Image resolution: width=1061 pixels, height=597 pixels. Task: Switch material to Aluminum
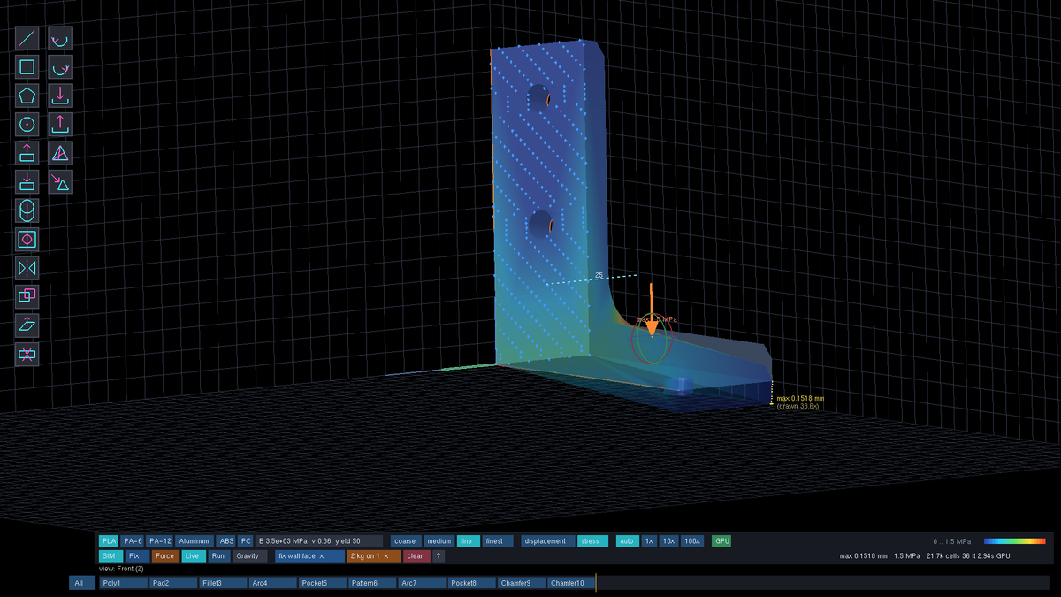pyautogui.click(x=195, y=540)
